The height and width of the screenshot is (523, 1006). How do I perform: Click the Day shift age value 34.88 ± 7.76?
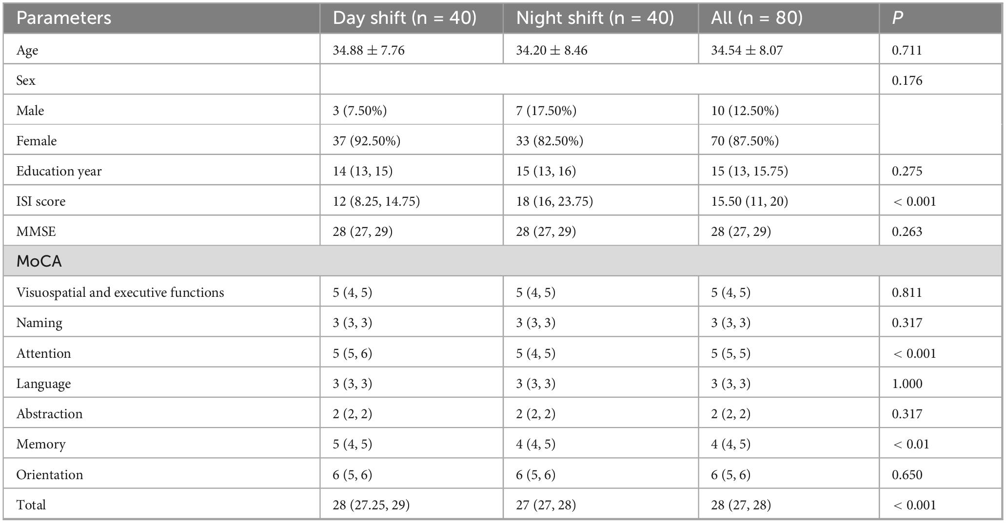(369, 50)
